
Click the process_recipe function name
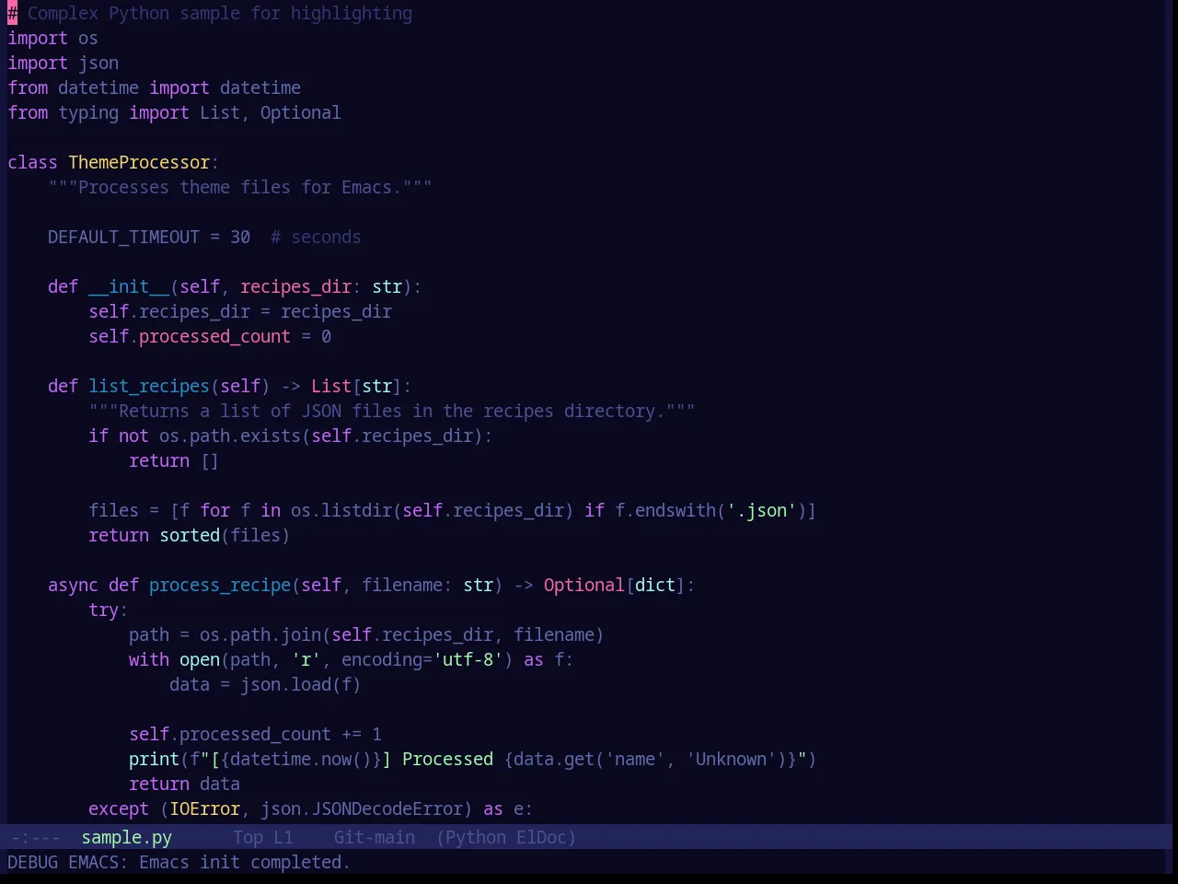220,585
